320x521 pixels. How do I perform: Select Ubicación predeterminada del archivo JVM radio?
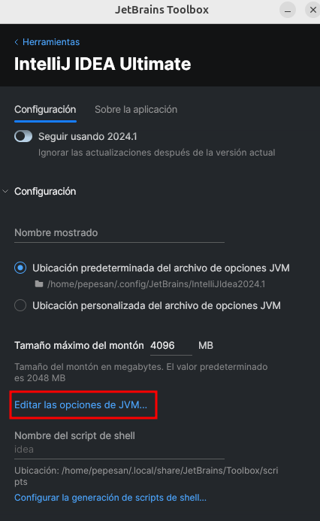(x=20, y=268)
